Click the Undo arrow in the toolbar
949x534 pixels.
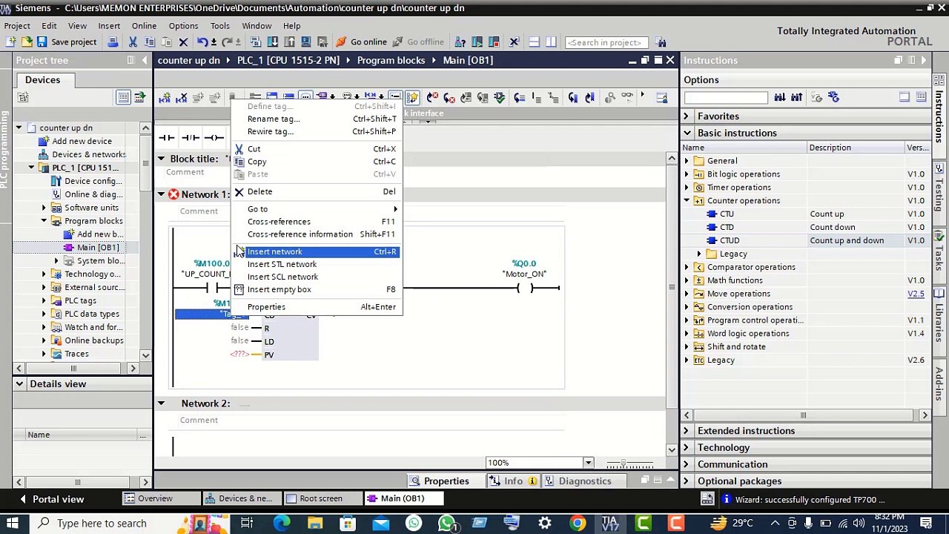pos(202,42)
